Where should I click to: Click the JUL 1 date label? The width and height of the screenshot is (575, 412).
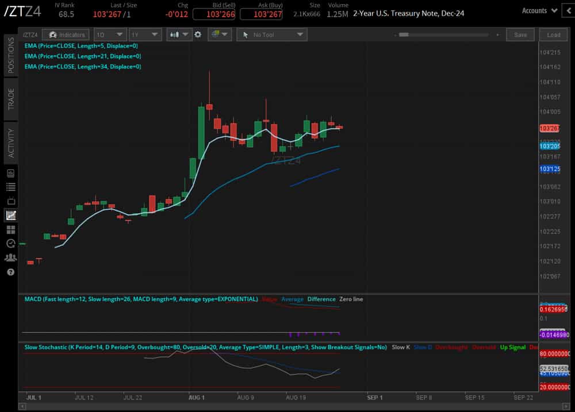click(34, 397)
